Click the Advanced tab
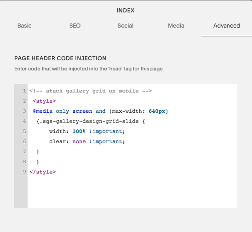 click(x=227, y=26)
